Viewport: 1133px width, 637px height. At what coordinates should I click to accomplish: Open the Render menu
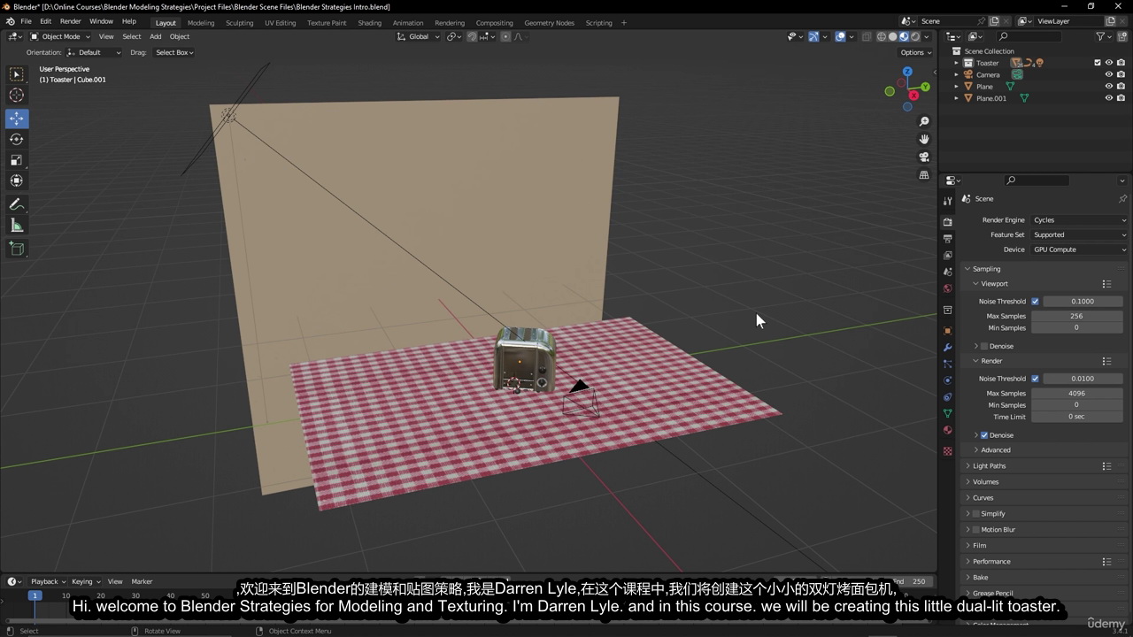71,21
